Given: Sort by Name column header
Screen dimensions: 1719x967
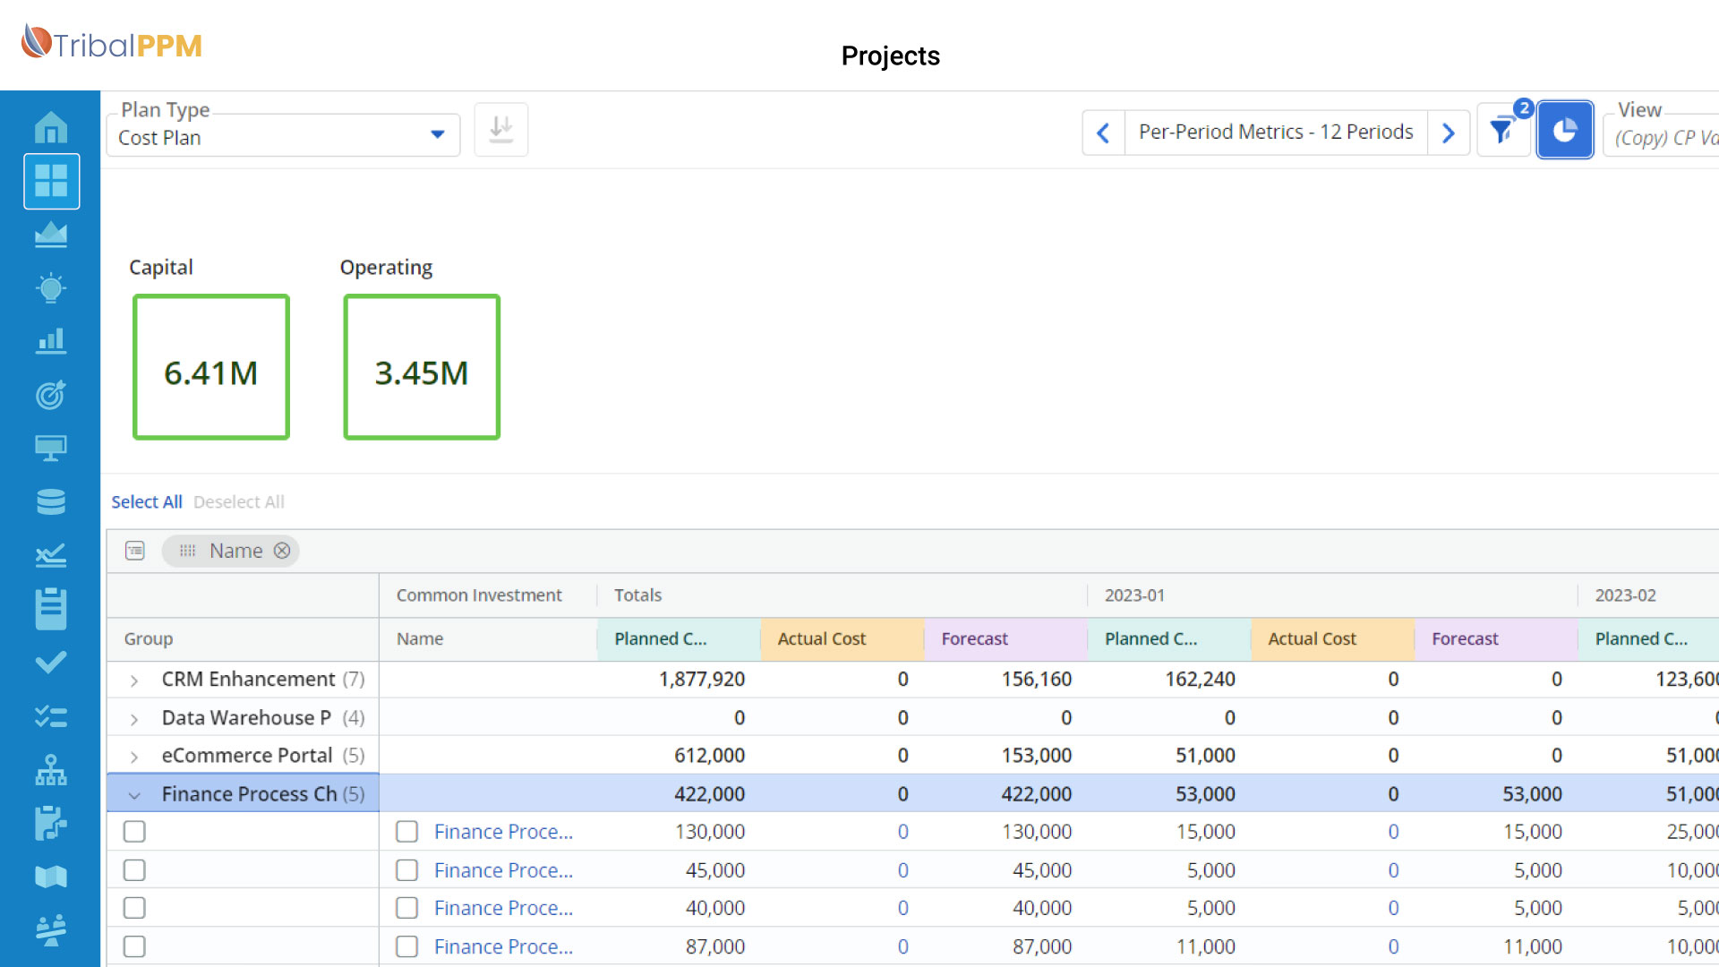Looking at the screenshot, I should (488, 639).
